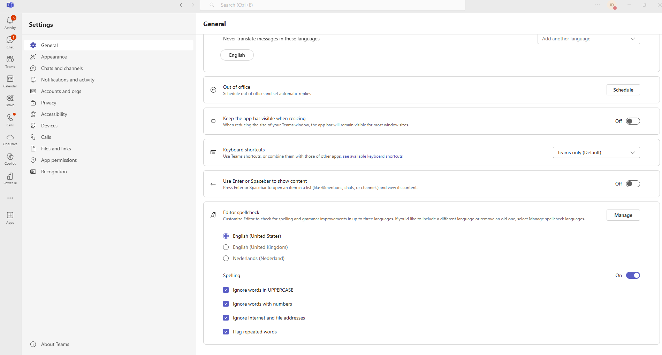Click the Out of office arrow icon
Viewport: 662px width, 355px height.
(x=213, y=90)
